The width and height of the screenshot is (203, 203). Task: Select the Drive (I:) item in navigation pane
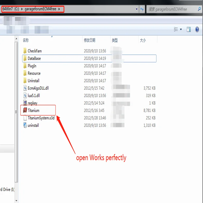(x=7, y=189)
